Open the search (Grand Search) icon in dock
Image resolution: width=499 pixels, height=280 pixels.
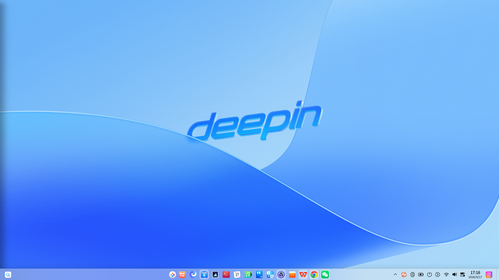tap(8, 275)
